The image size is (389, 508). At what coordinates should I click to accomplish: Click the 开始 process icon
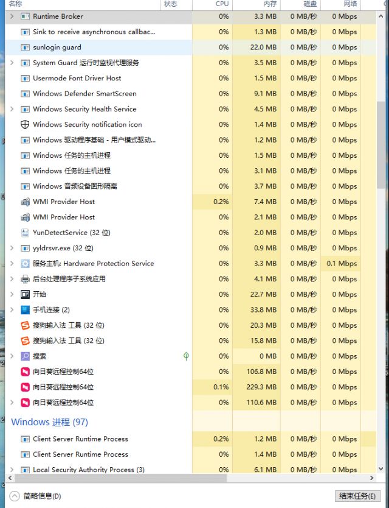click(x=25, y=294)
